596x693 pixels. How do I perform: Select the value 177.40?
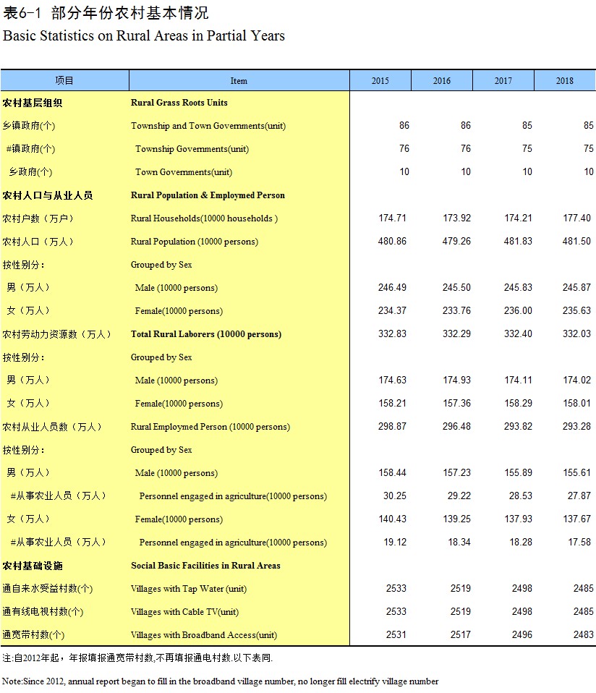pyautogui.click(x=576, y=218)
